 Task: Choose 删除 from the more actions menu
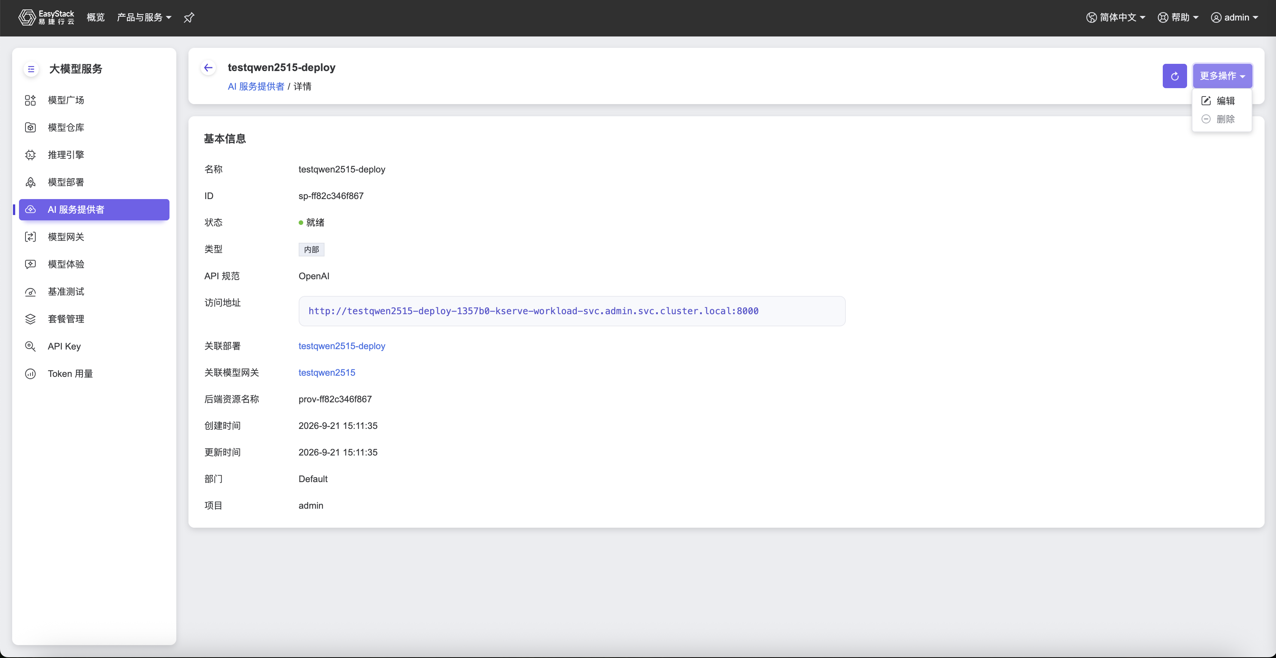coord(1222,119)
